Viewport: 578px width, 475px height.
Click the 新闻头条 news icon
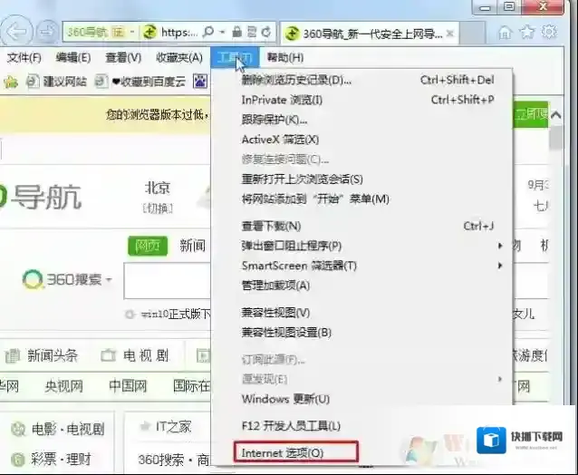[14, 355]
